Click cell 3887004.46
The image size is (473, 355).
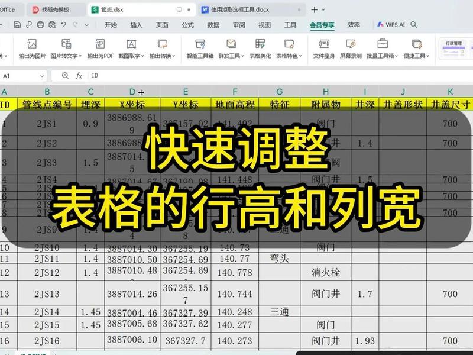click(132, 312)
